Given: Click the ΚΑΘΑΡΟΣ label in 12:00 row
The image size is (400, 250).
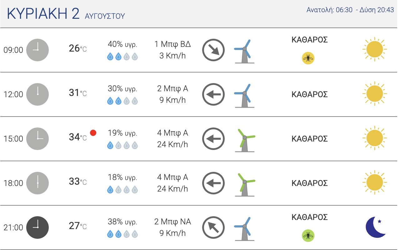Looking at the screenshot, I should 309,94.
